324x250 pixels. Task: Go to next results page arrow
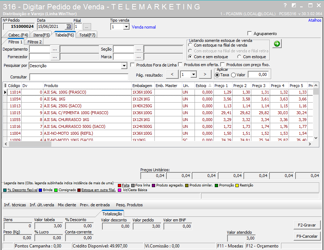[205, 74]
